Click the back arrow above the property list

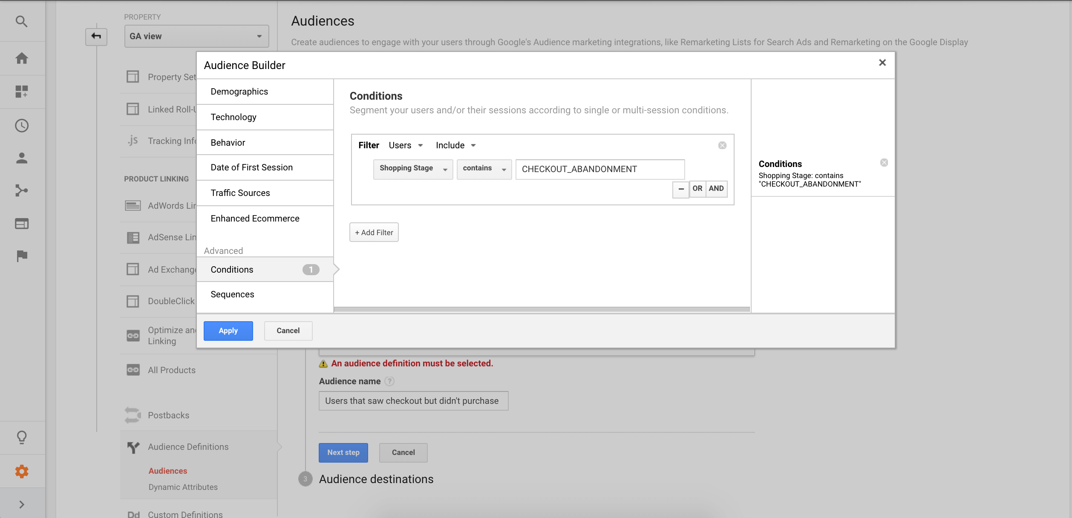tap(96, 37)
